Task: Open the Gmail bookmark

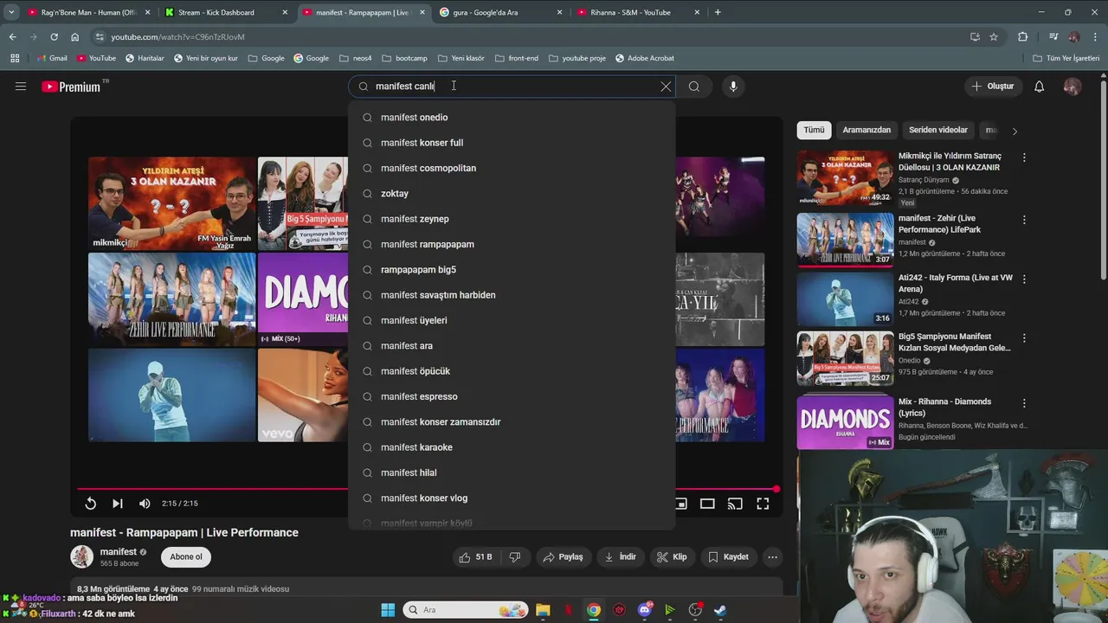Action: pyautogui.click(x=51, y=58)
